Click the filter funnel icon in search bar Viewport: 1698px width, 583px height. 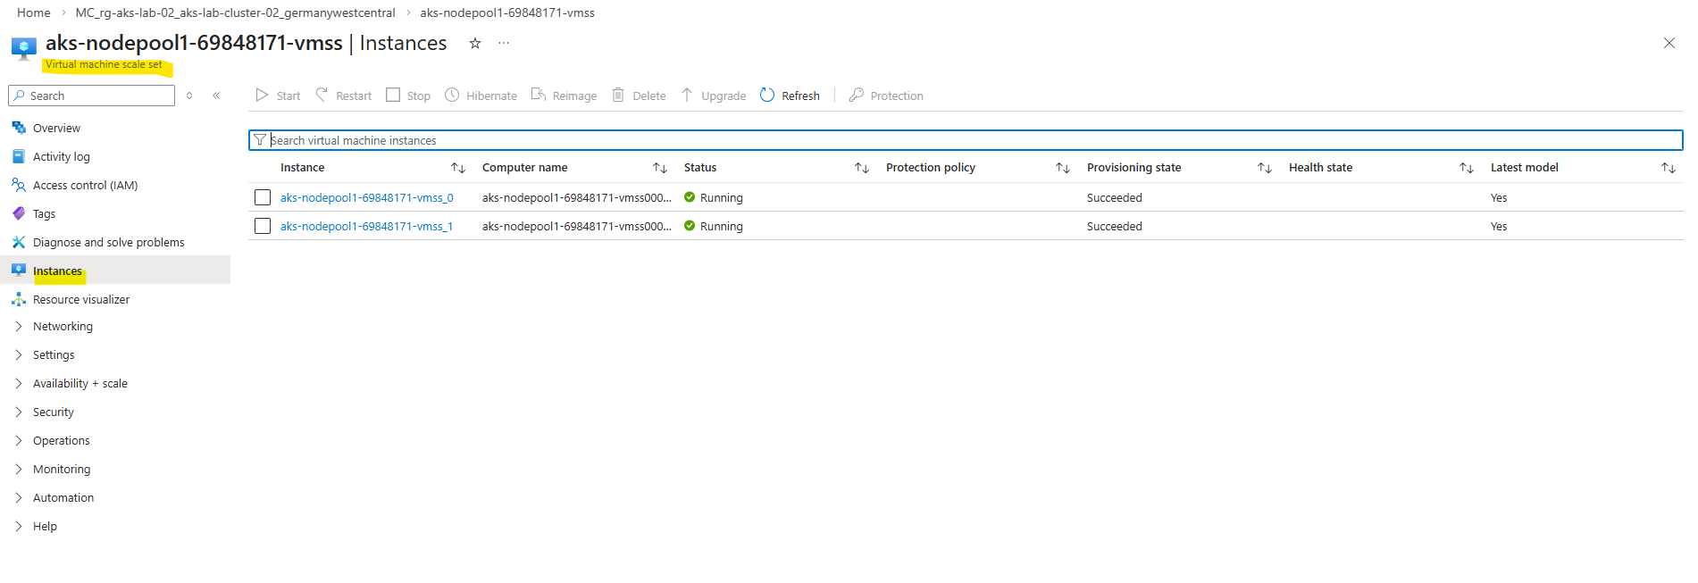(260, 140)
